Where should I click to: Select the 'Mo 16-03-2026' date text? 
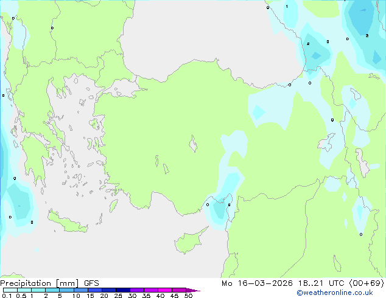pyautogui.click(x=257, y=283)
